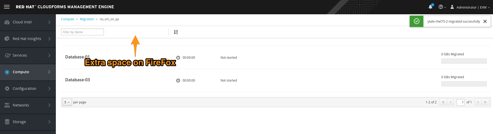Expand the Red Hat Insights chevron
The image size is (493, 134).
[49, 39]
